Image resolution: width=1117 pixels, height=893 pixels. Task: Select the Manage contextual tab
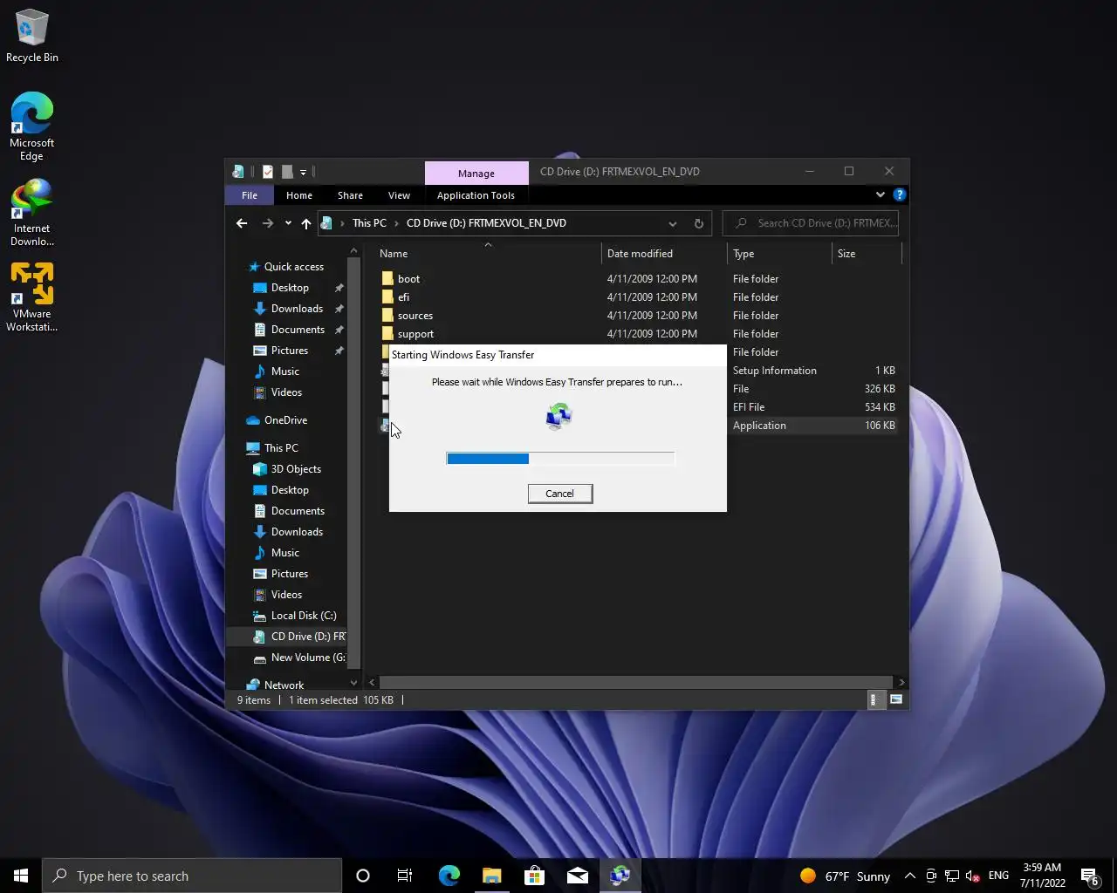(476, 173)
